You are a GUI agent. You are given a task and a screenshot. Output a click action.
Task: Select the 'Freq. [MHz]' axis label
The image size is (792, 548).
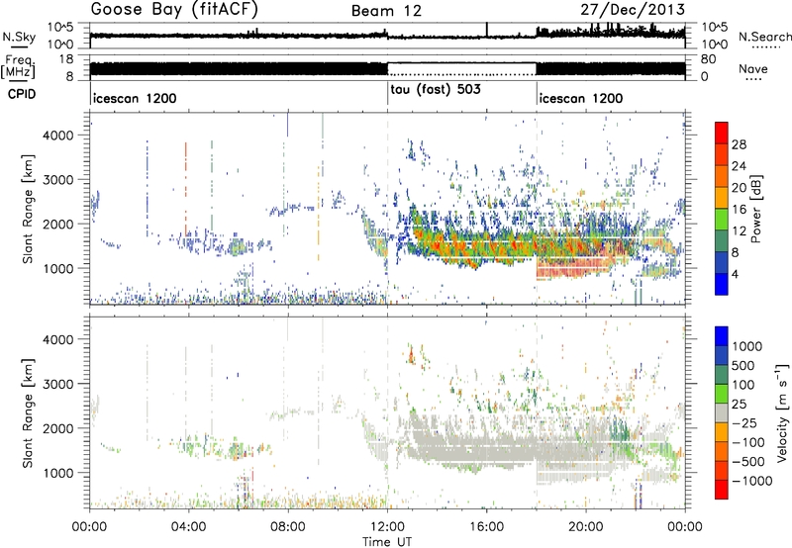tap(20, 67)
